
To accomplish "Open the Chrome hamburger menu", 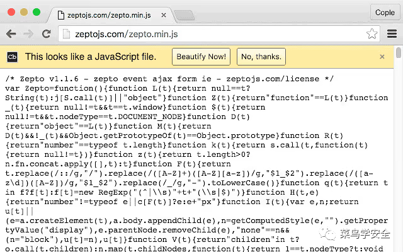I will tap(392, 33).
